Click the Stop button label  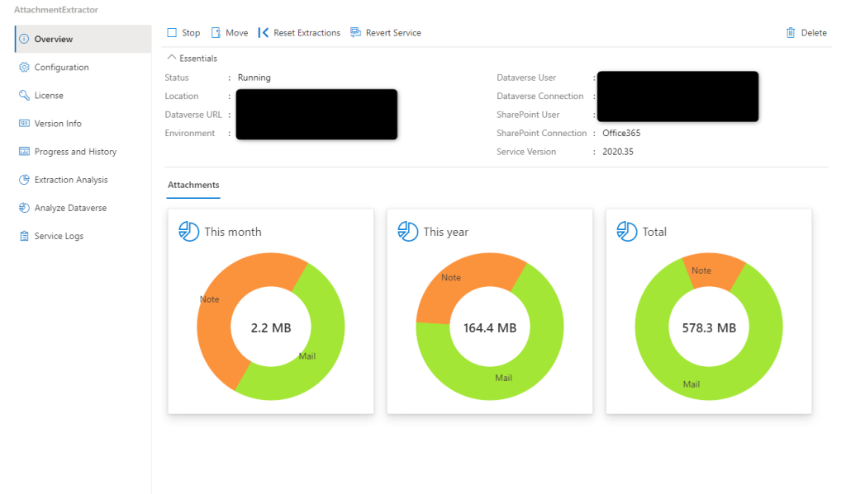click(191, 33)
